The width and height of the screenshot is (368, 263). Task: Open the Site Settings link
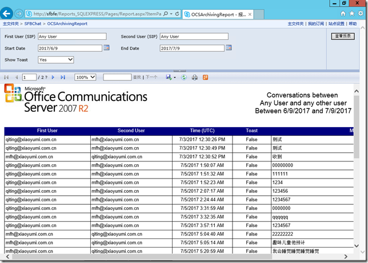(336, 23)
